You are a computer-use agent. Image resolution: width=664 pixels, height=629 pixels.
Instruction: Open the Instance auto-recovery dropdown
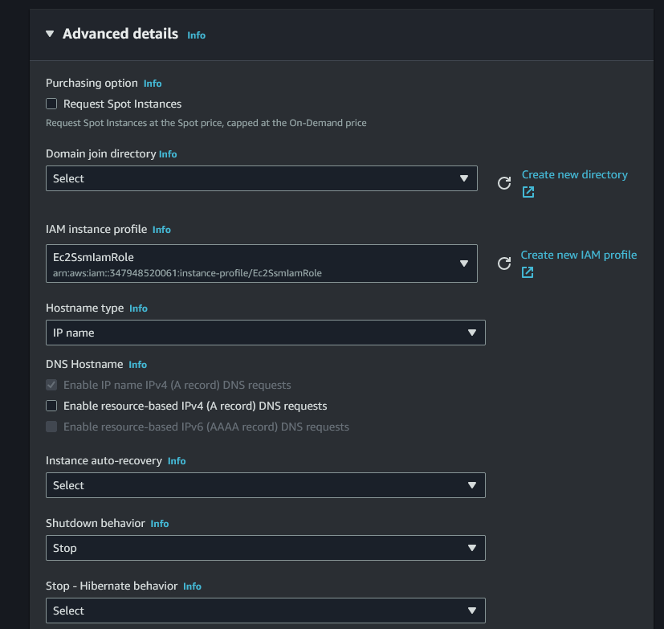pyautogui.click(x=265, y=485)
